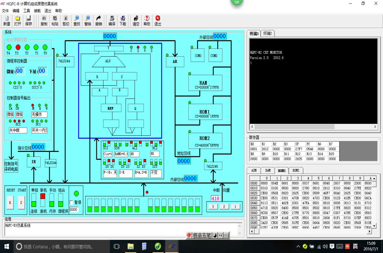The width and height of the screenshot is (383, 253).
Task: Click the red 退出 (Exit) toolbar icon
Action: click(158, 21)
